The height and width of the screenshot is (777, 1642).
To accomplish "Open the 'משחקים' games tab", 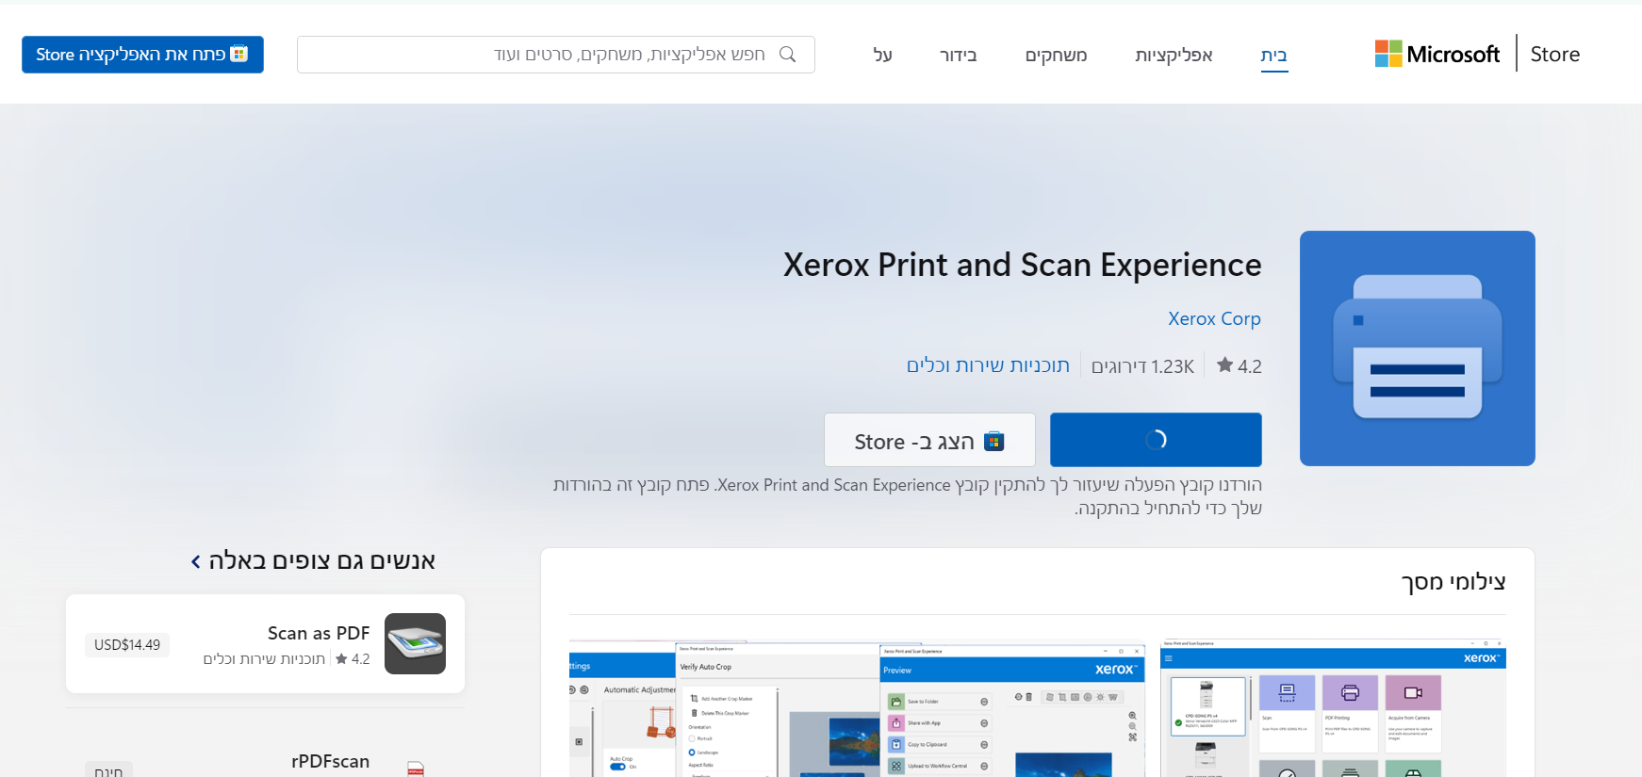I will 1056,55.
